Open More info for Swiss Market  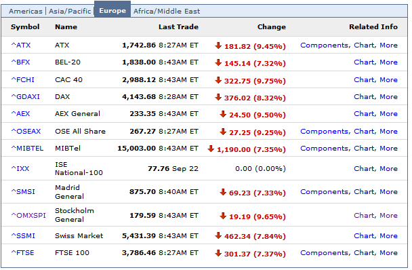pos(388,236)
